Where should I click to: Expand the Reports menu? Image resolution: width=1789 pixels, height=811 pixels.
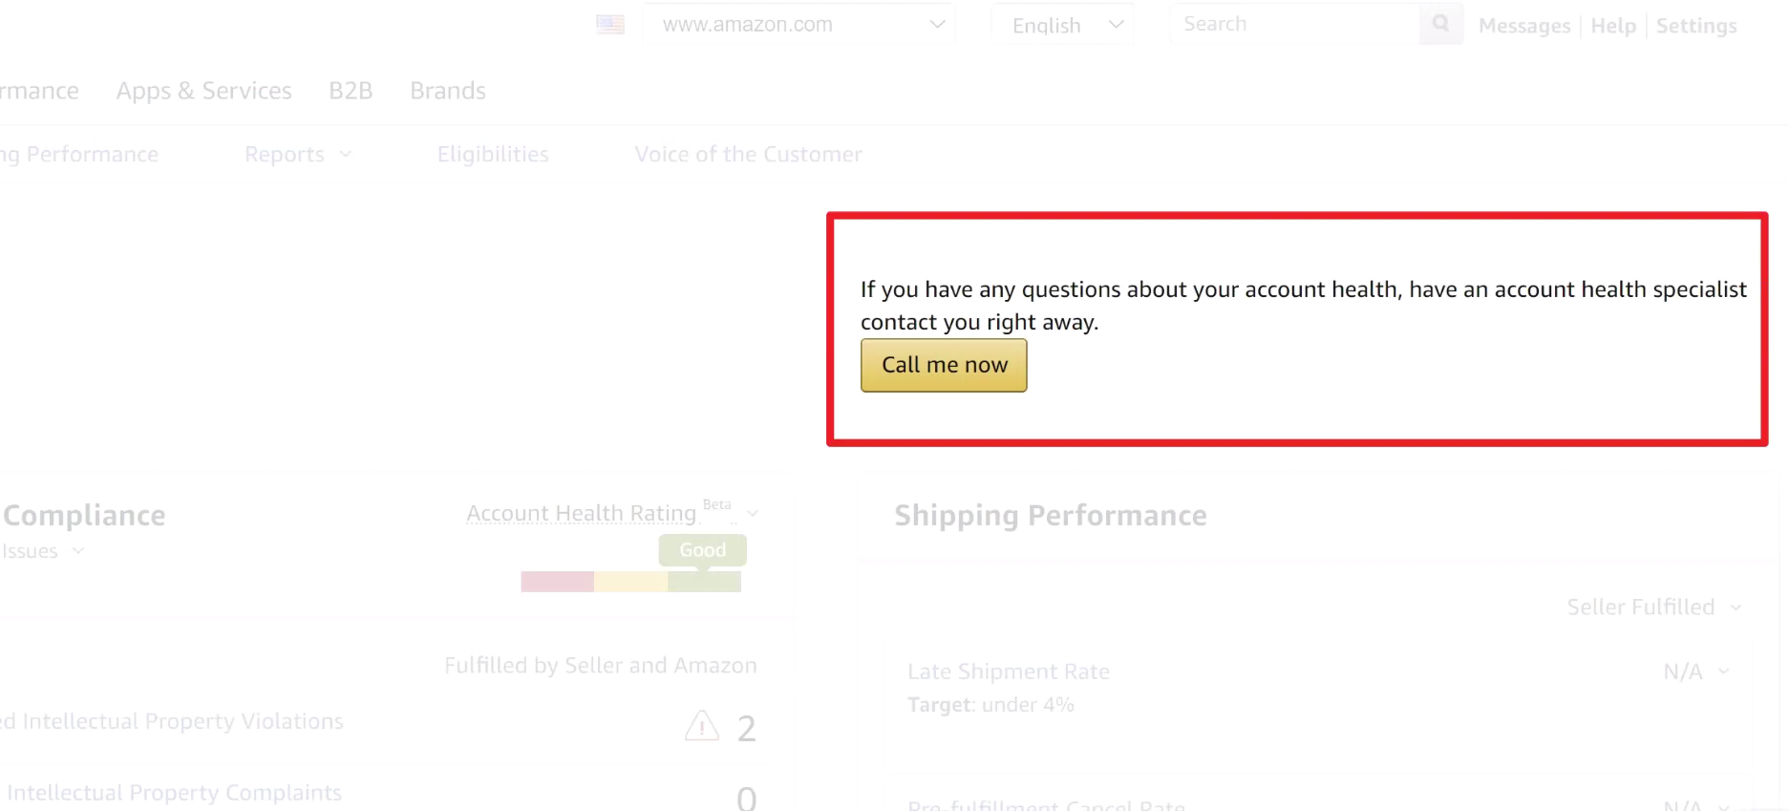tap(297, 155)
